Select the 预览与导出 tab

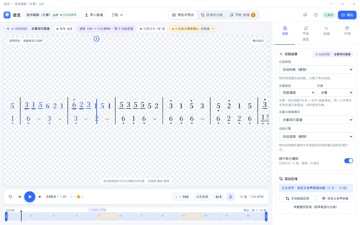click(x=183, y=15)
